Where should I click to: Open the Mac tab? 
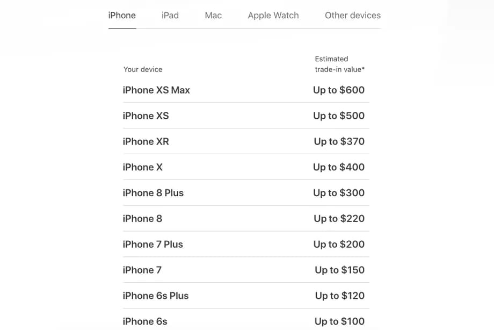click(213, 16)
